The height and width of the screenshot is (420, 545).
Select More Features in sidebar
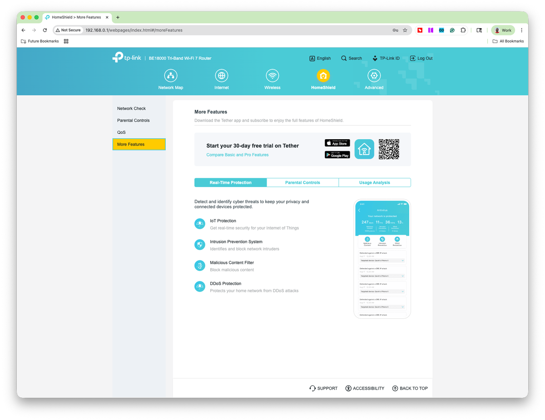pyautogui.click(x=139, y=144)
